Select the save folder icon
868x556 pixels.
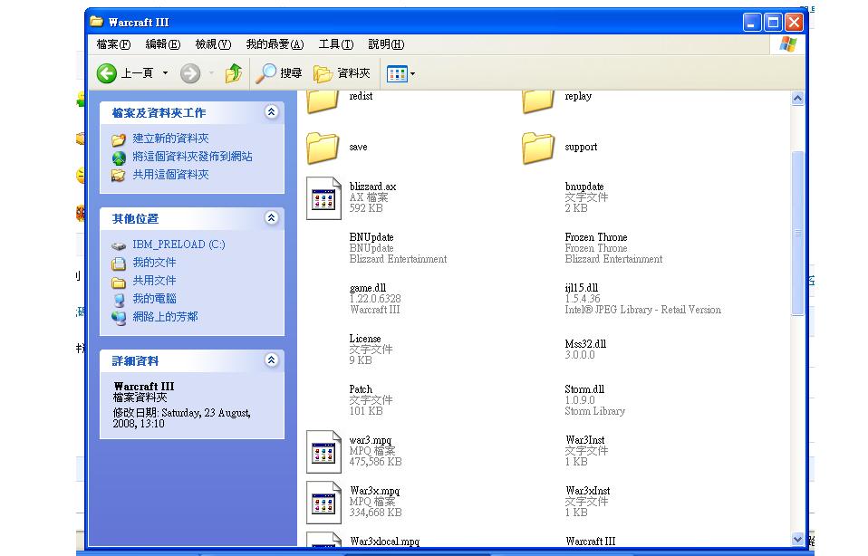323,148
